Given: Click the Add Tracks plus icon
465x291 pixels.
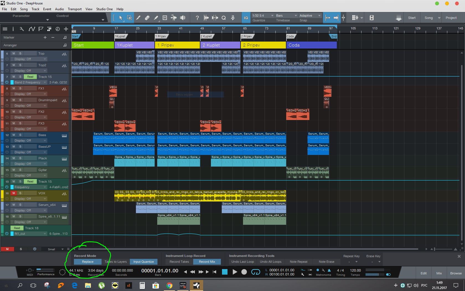Looking at the screenshot, I should [66, 29].
